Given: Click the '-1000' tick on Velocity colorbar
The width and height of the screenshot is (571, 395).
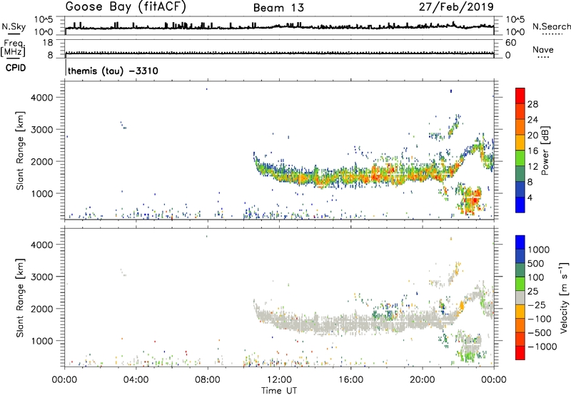Looking at the screenshot, I should point(542,347).
